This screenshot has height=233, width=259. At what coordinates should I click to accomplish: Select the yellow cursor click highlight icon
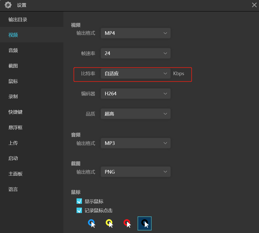click(x=109, y=223)
